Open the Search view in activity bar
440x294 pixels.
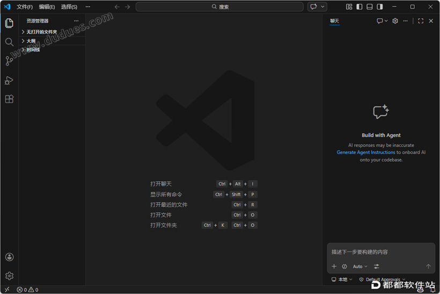pos(9,42)
